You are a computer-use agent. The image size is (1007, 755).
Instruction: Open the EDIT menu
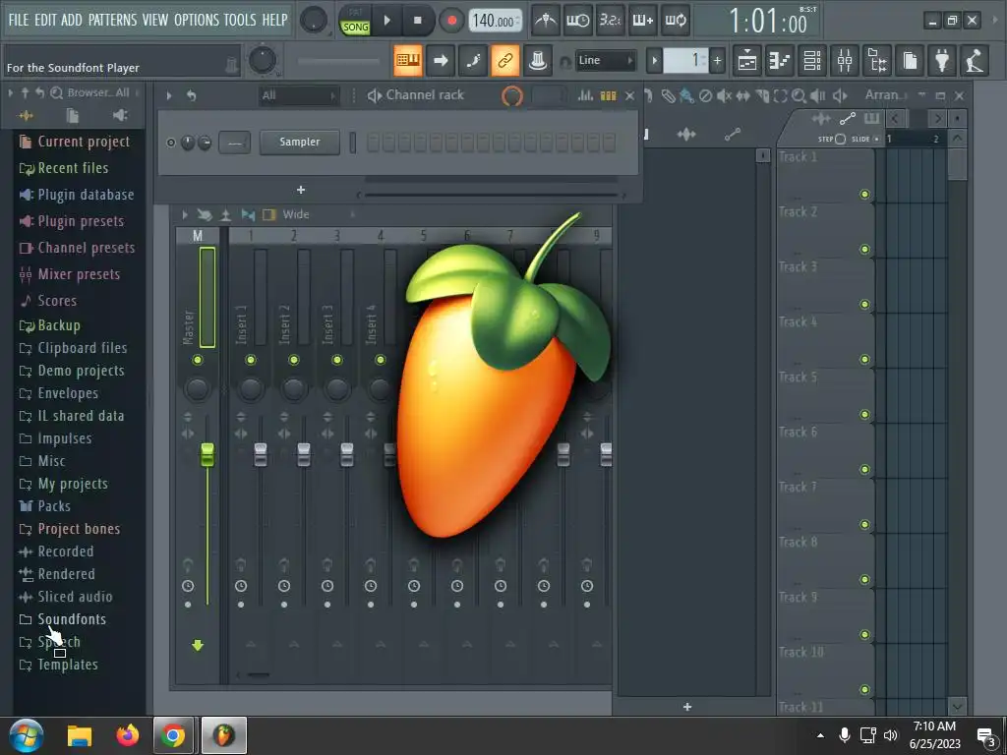coord(45,20)
